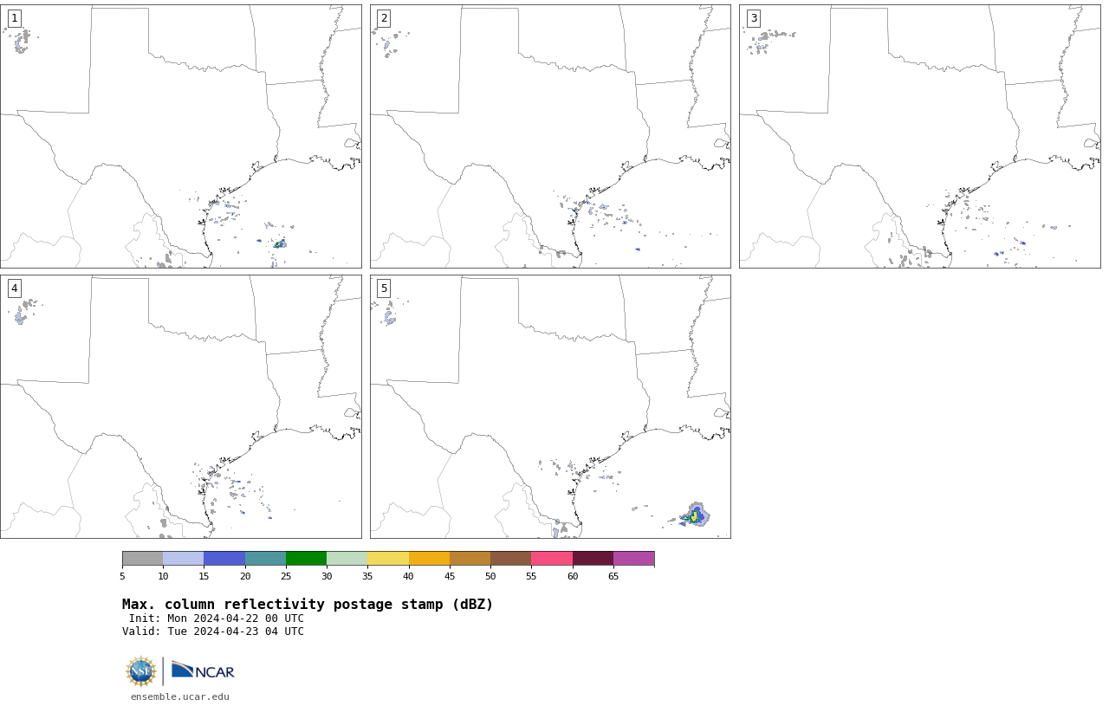Select the dark green 25-30 dBZ swatch
This screenshot has height=706, width=1109.
tap(306, 559)
